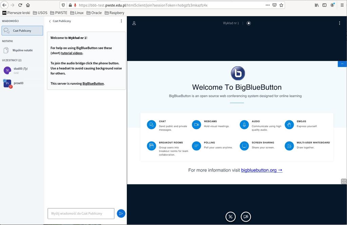Click the Chat feature icon on slide
The width and height of the screenshot is (347, 225).
(151, 125)
